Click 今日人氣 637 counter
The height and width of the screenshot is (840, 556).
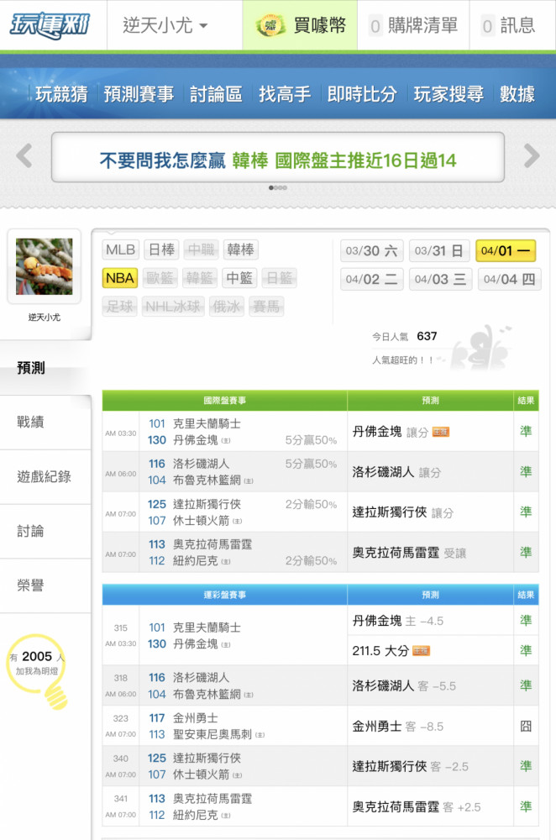pyautogui.click(x=405, y=337)
